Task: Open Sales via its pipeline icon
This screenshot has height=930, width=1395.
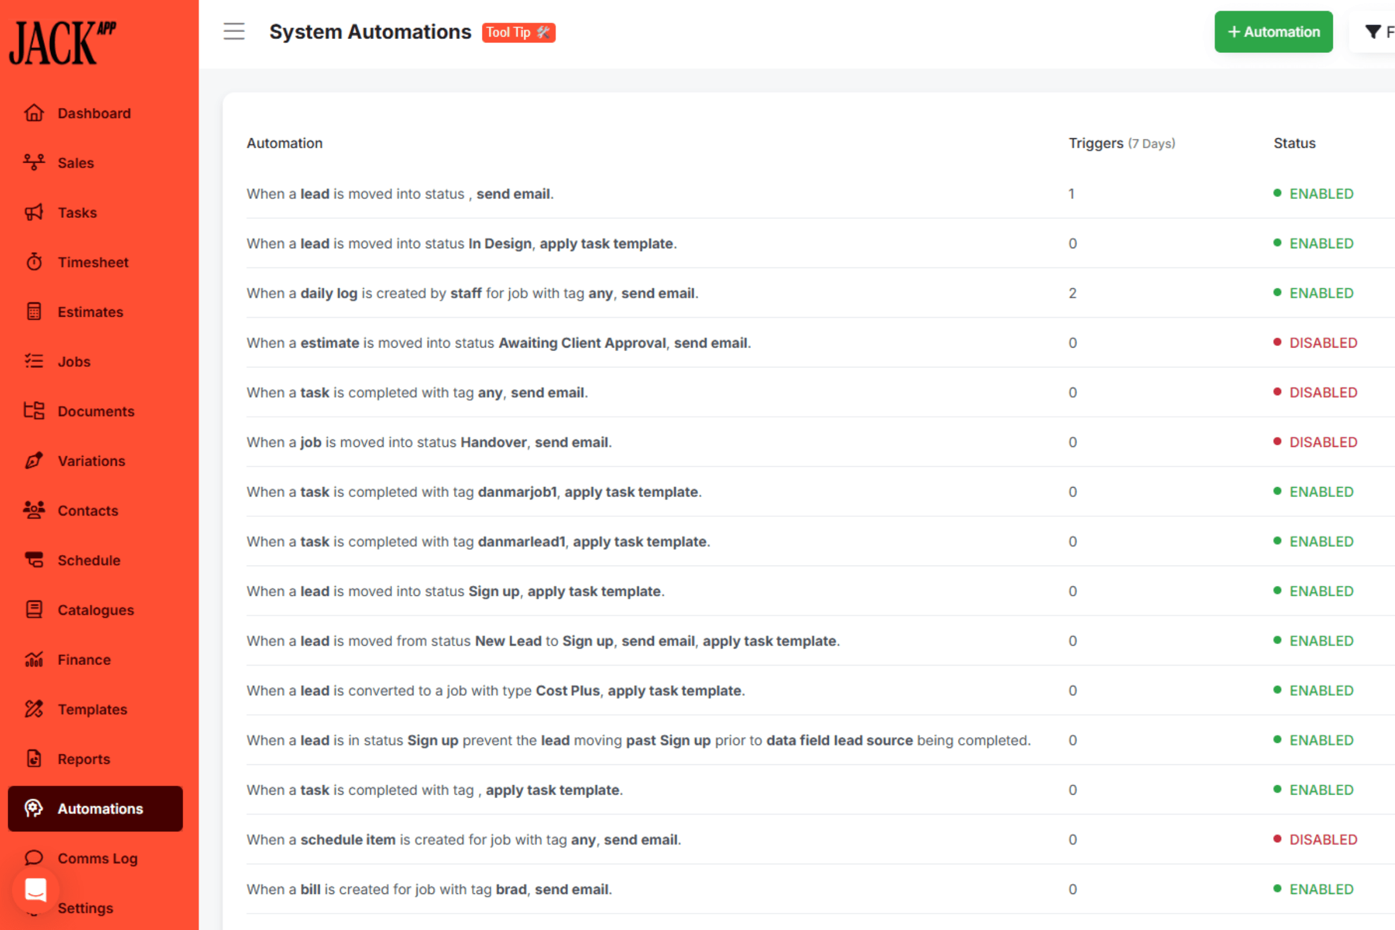Action: coord(34,163)
